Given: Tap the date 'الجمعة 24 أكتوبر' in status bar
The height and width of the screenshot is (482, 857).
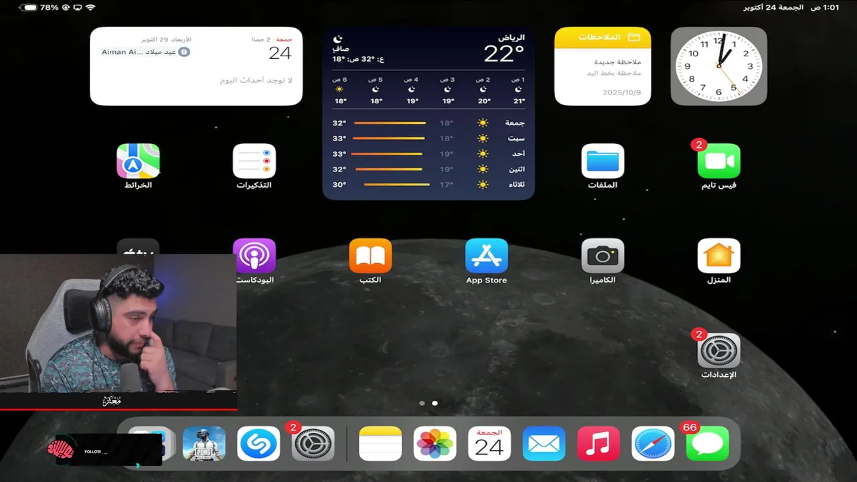Looking at the screenshot, I should [773, 7].
